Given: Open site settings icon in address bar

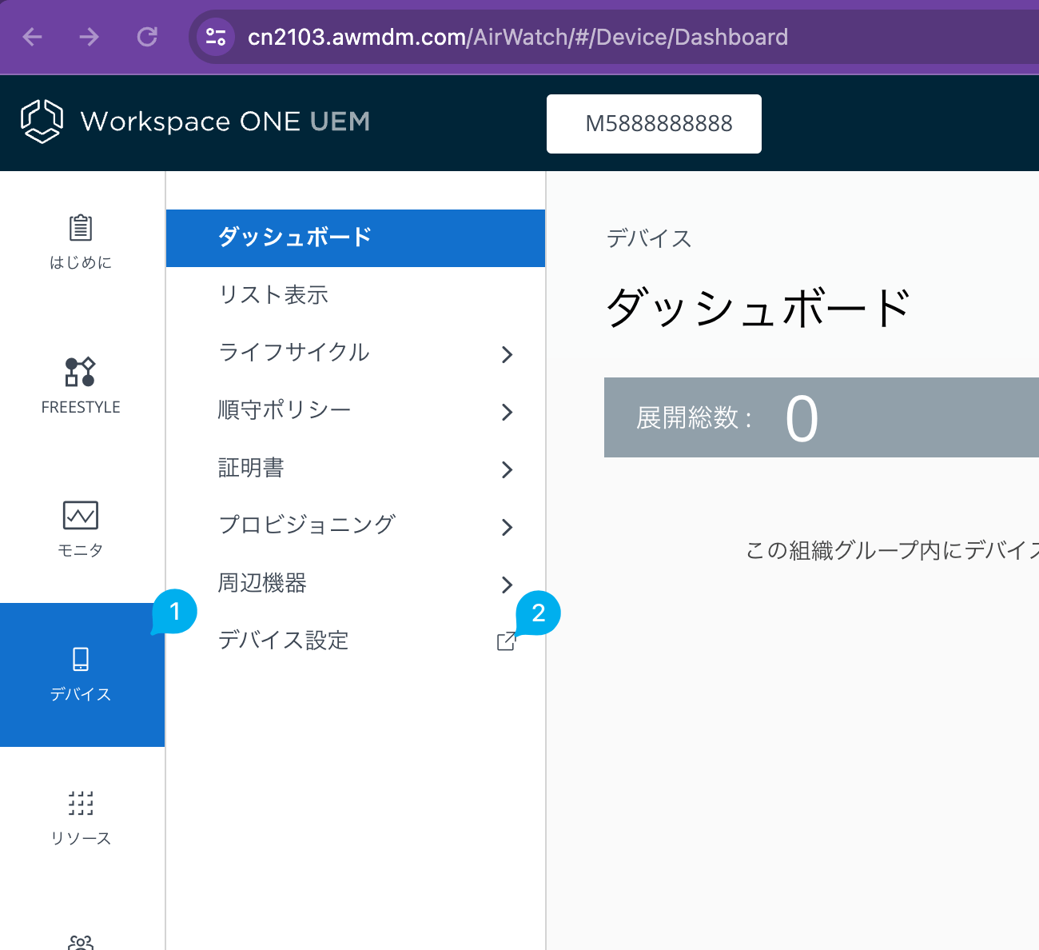Looking at the screenshot, I should 216,37.
